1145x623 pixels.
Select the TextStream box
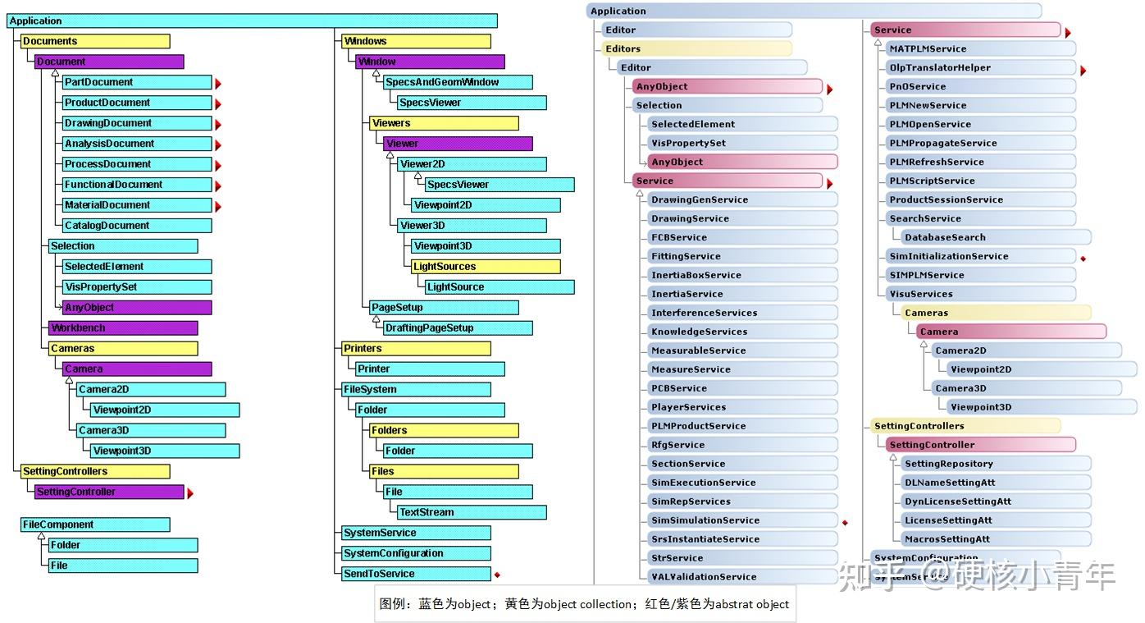click(472, 512)
